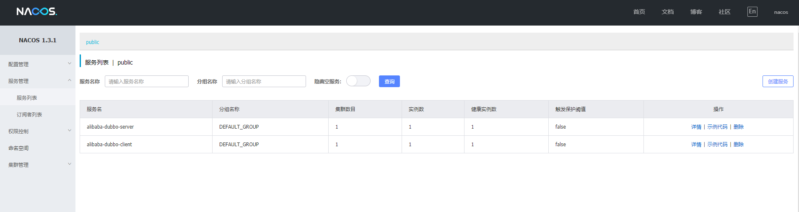Focus the 分组名称 input field

tap(264, 81)
